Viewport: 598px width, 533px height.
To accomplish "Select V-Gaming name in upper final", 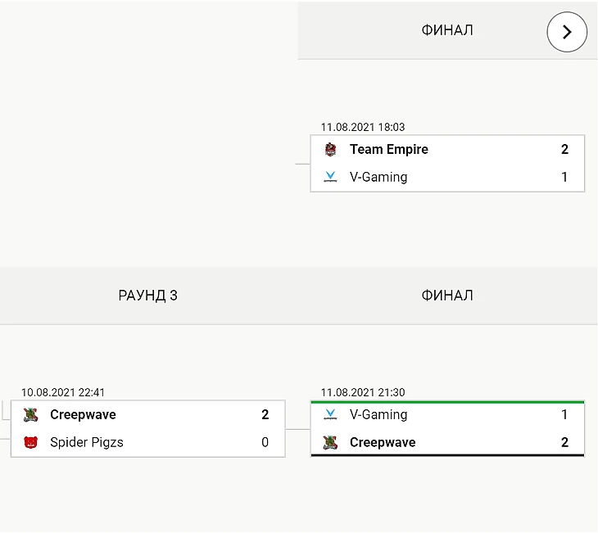I will 378,177.
